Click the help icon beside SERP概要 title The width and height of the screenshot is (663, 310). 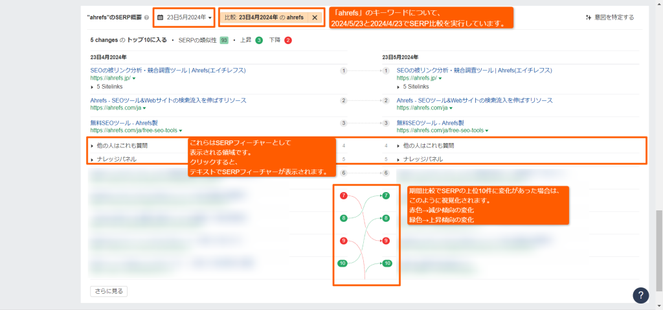(x=146, y=17)
